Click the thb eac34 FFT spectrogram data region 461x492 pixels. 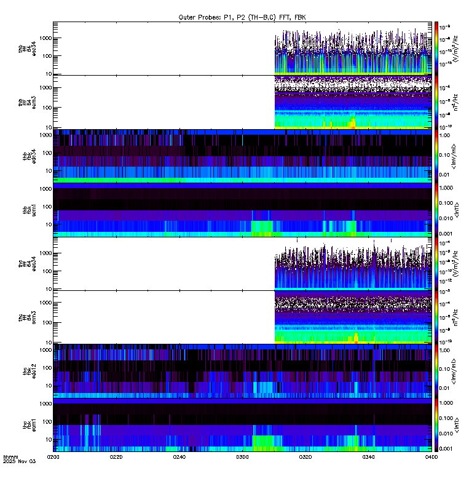click(353, 52)
